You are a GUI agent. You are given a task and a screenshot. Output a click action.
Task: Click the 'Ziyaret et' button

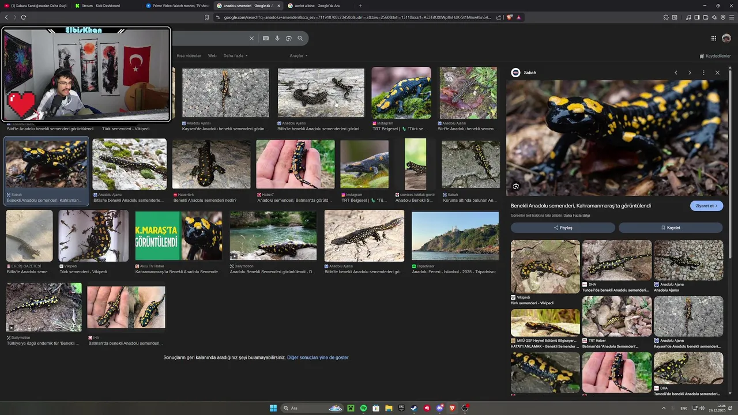[706, 206]
